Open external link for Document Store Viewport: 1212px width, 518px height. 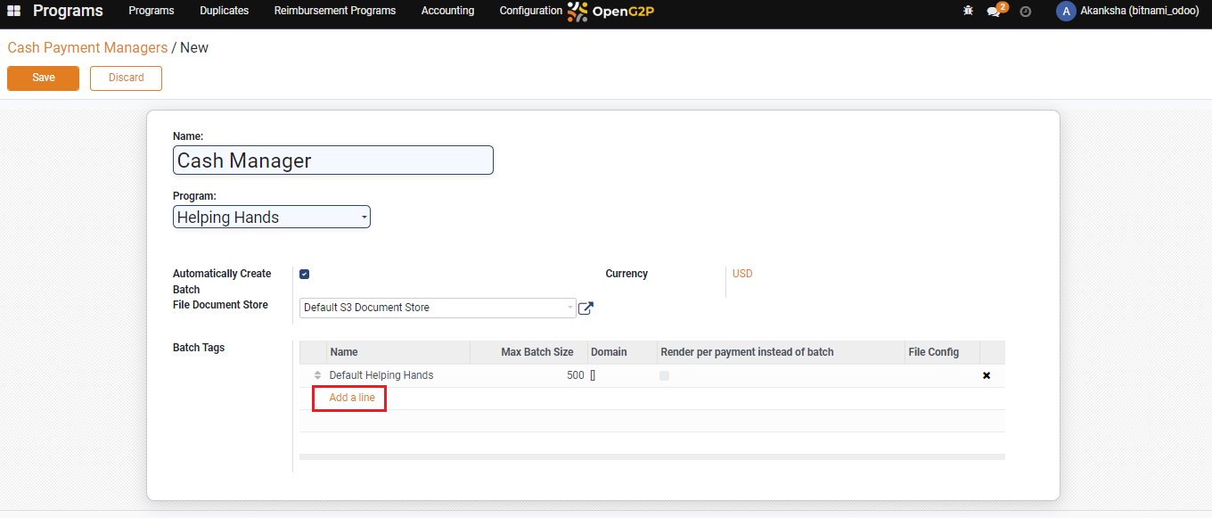(586, 308)
